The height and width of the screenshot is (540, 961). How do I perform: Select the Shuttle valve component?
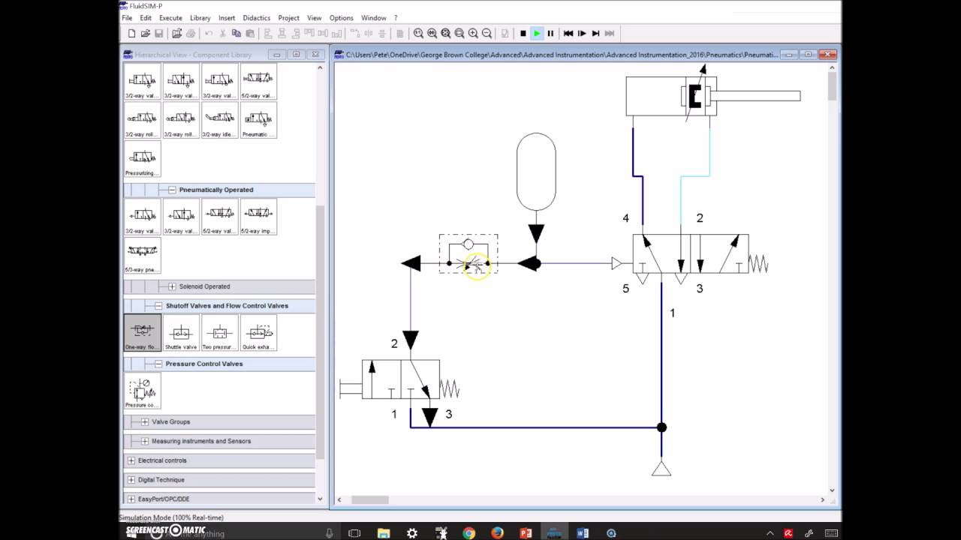(x=181, y=333)
